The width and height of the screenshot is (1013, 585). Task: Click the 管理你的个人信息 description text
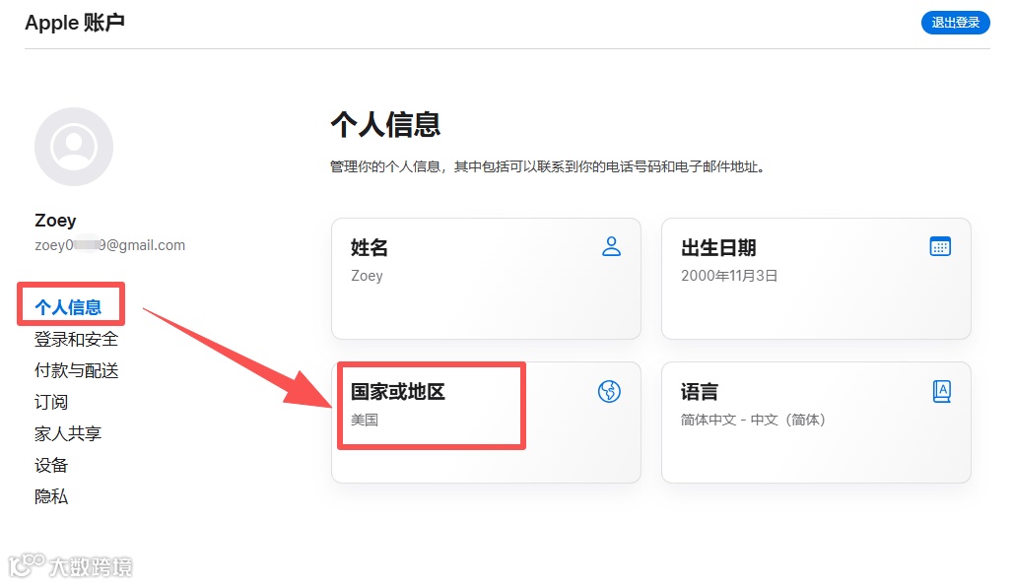tap(547, 166)
